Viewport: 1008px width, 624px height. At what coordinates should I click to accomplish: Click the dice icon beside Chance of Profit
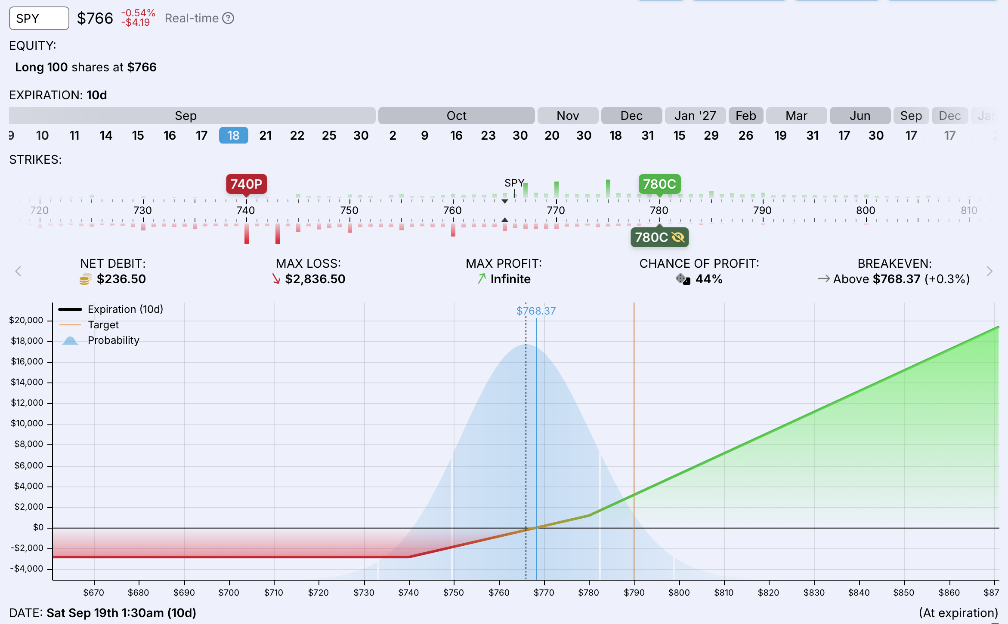683,279
